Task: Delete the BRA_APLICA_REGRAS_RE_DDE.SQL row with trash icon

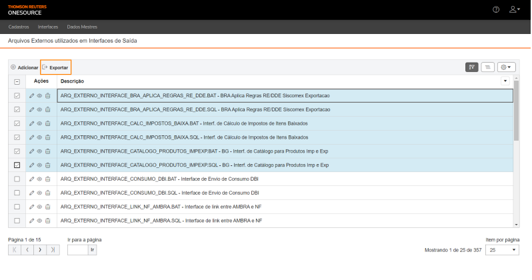Action: [47, 109]
